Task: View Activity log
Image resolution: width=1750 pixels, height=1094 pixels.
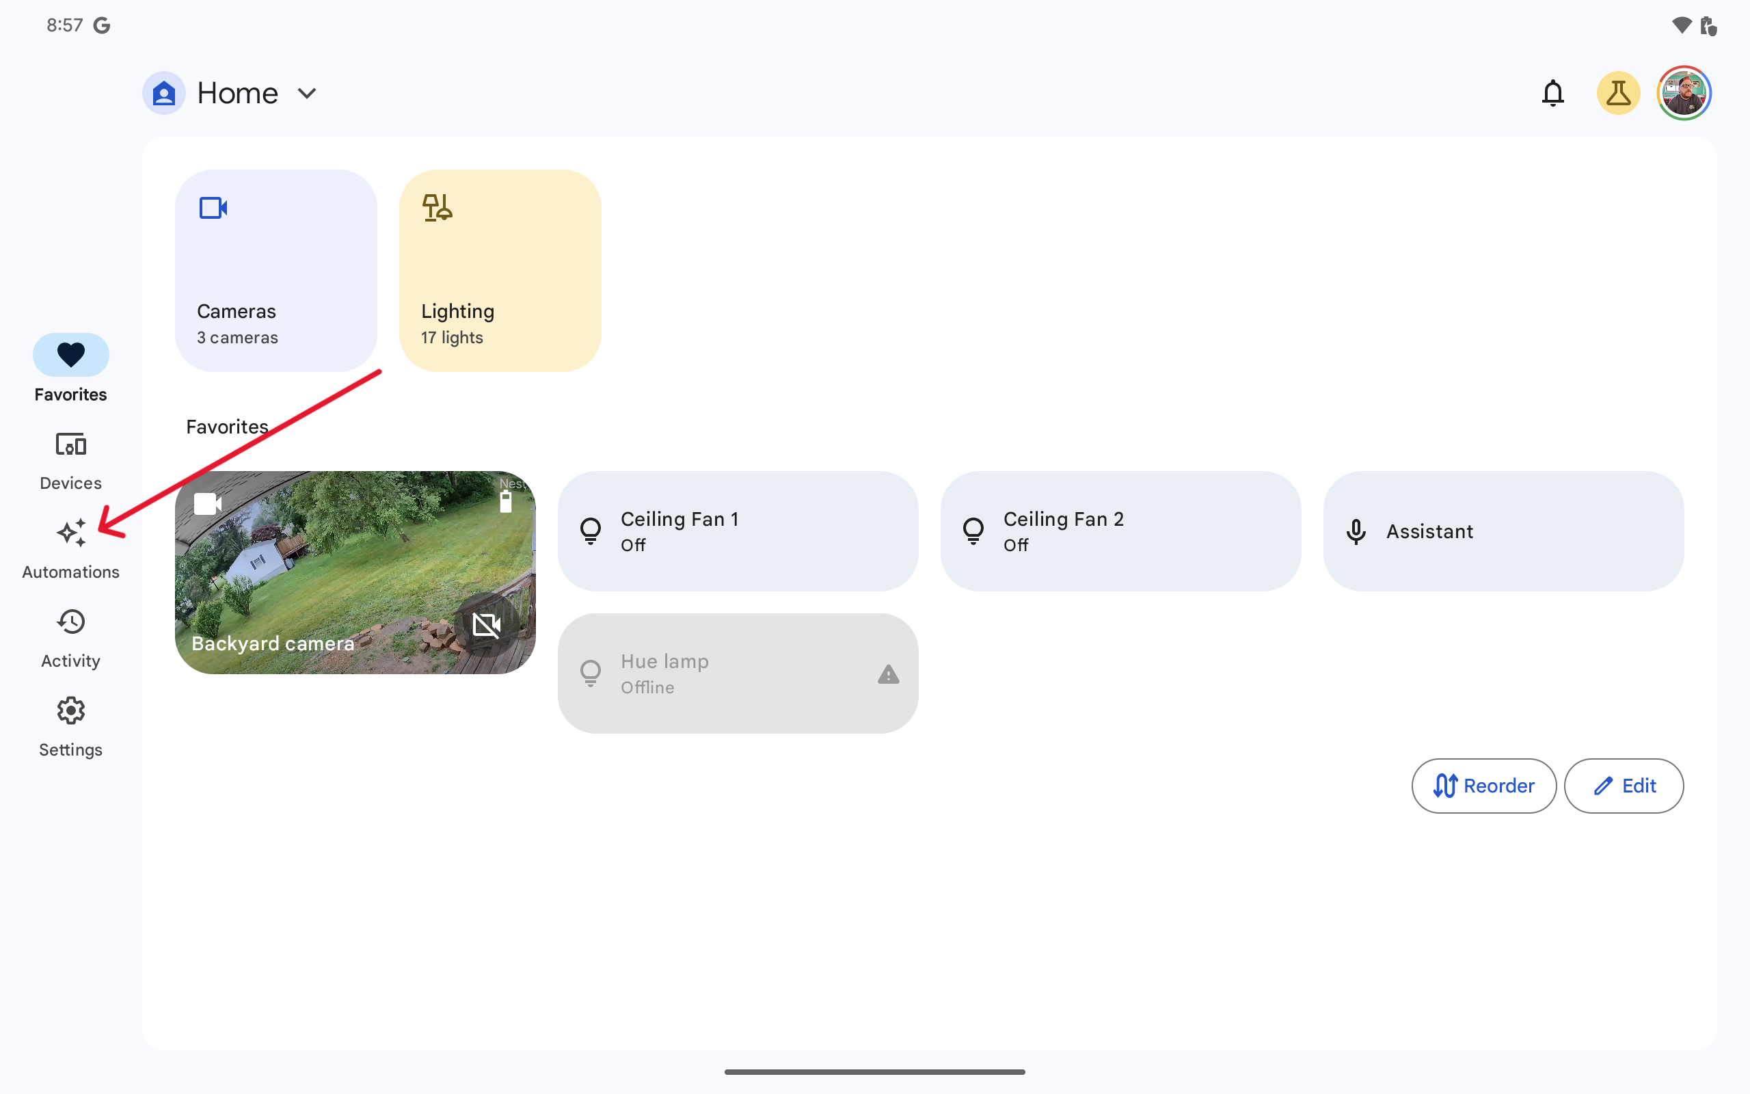Action: tap(69, 635)
